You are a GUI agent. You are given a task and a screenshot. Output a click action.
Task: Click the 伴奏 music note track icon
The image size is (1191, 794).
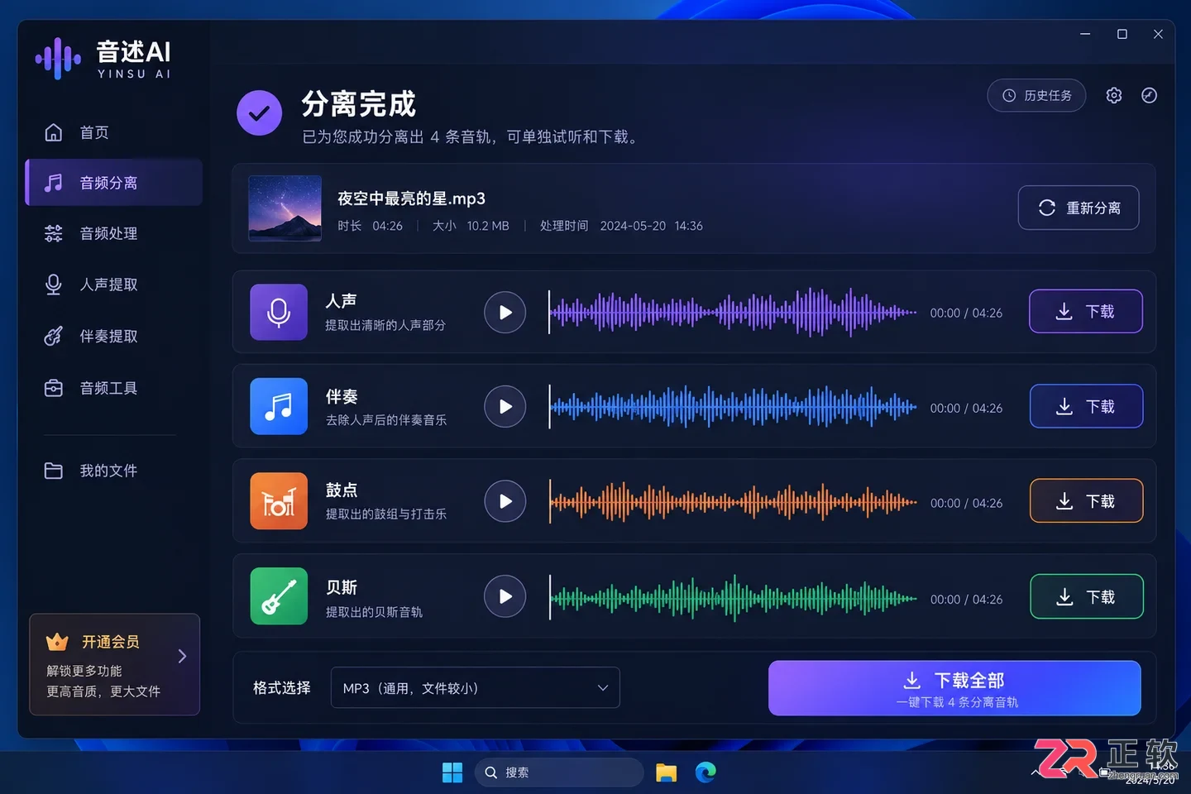(x=279, y=406)
